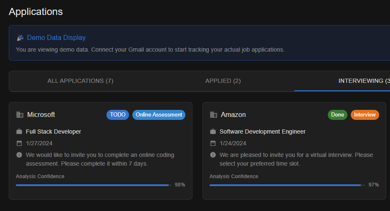Switch to the All Applications tab
The height and width of the screenshot is (211, 390).
click(x=80, y=81)
